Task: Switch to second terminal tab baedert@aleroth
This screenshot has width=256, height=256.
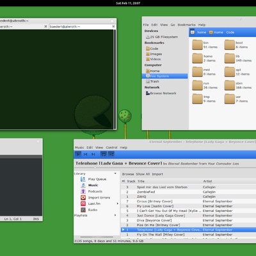Action: pos(82,27)
